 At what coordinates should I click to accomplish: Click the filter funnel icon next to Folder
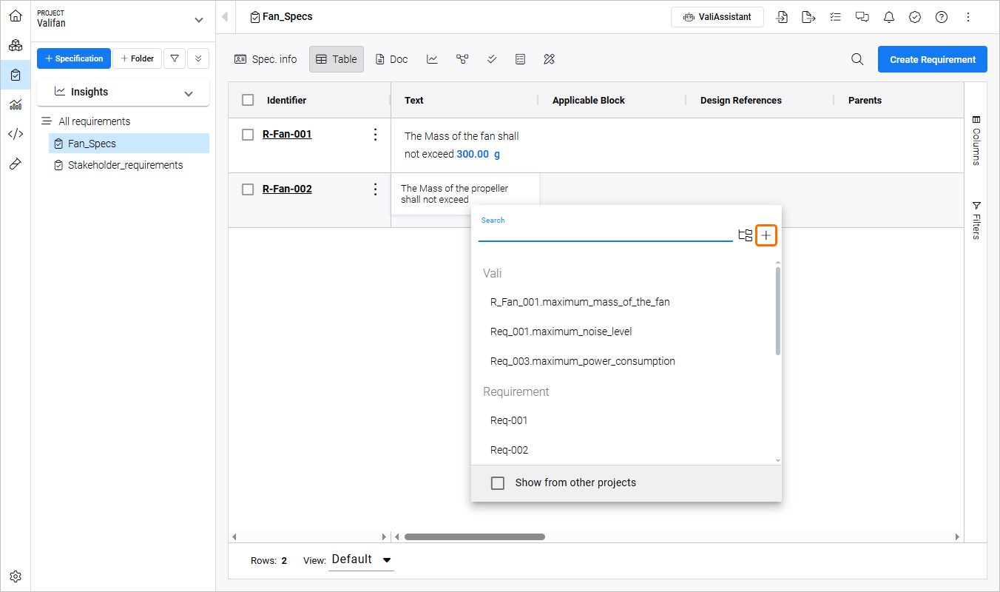pos(174,58)
